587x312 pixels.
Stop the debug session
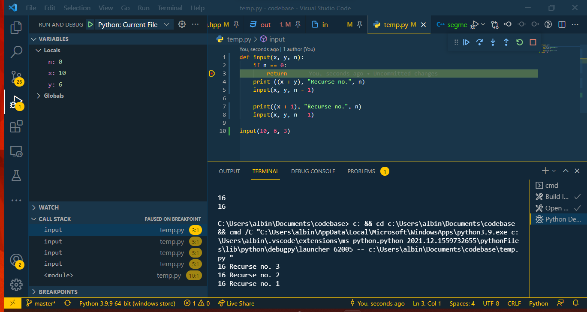click(x=533, y=42)
